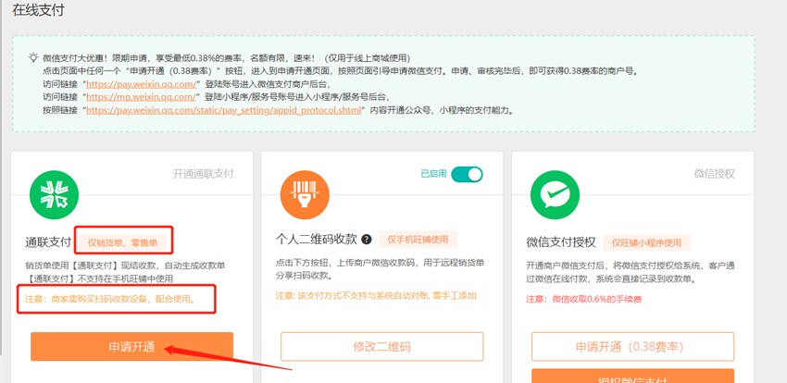Screen dimensions: 787x383
Task: Click the 仅旺铺小程序使用 tag
Action: (x=646, y=242)
